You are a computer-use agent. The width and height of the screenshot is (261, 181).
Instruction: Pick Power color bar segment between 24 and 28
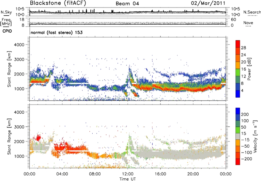(x=238, y=51)
